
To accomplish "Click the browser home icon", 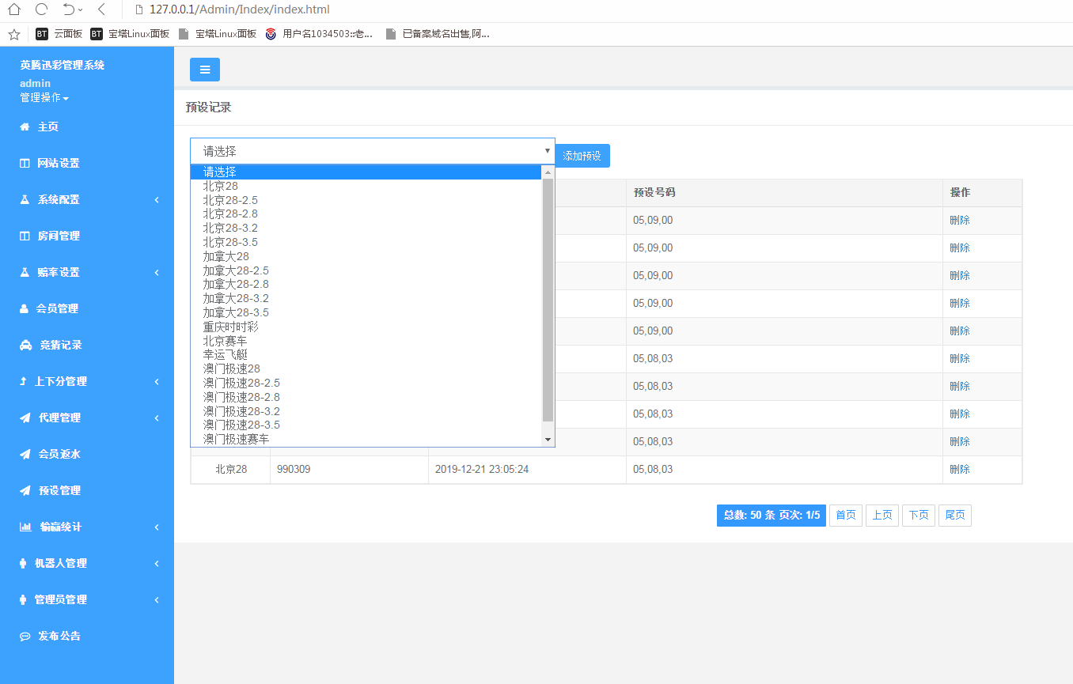I will point(14,10).
